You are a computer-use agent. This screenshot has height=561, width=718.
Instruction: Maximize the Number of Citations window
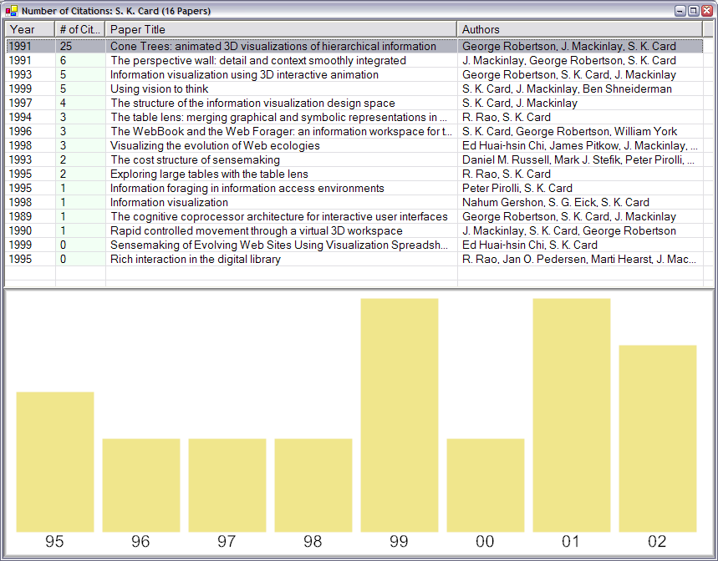click(694, 11)
